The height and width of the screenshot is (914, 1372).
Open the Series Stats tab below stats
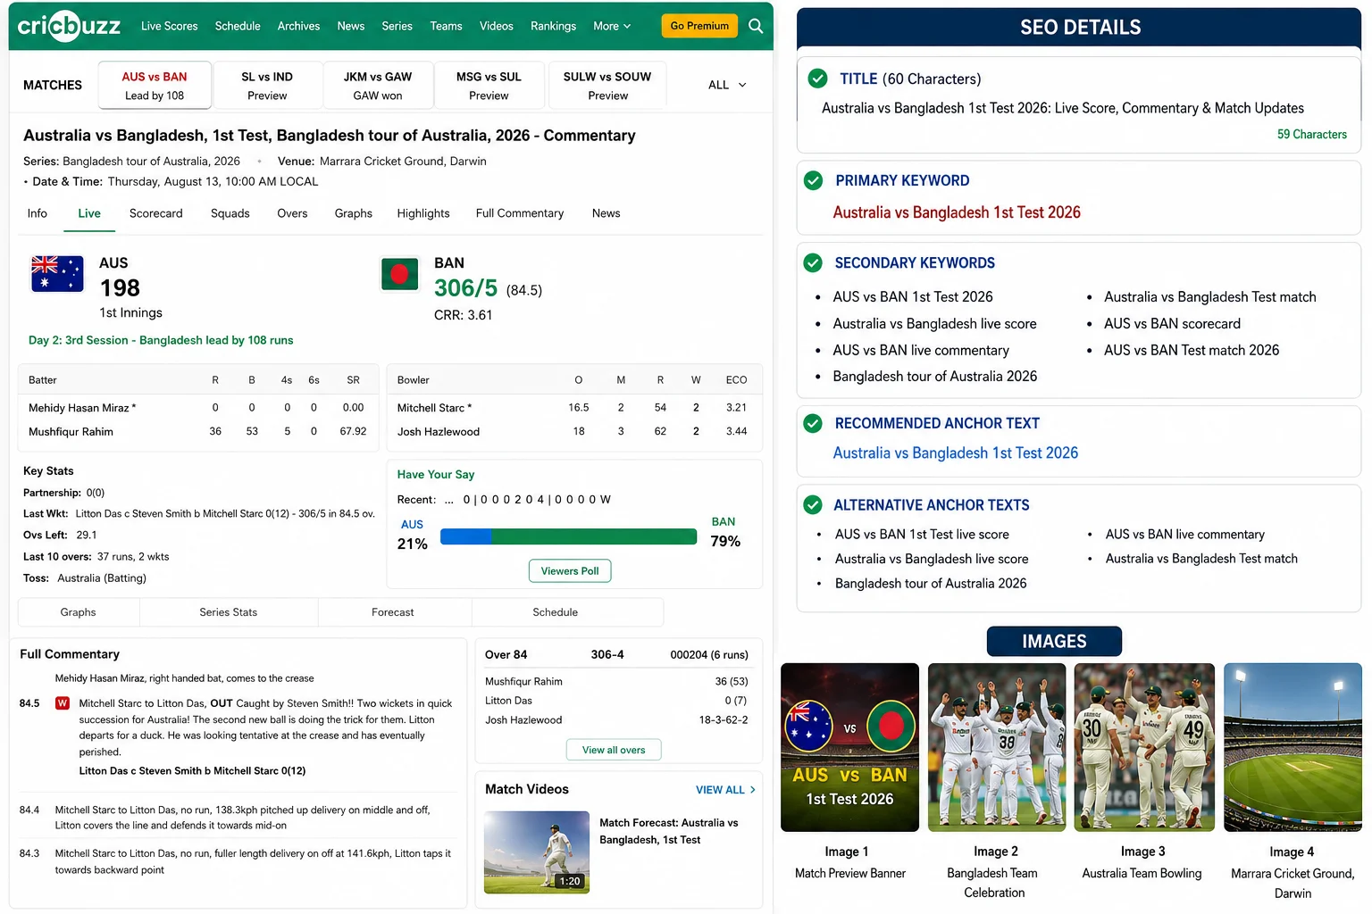coord(229,612)
